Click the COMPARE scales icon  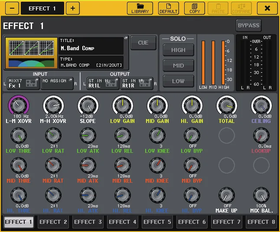[x=241, y=8]
